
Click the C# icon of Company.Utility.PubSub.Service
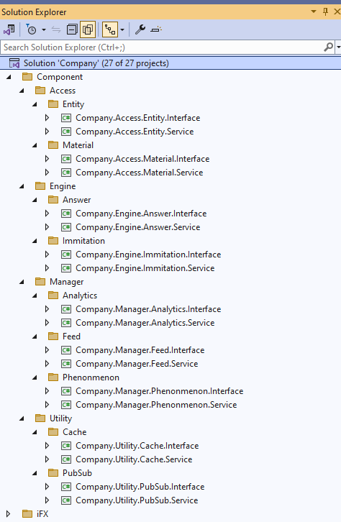click(x=66, y=500)
